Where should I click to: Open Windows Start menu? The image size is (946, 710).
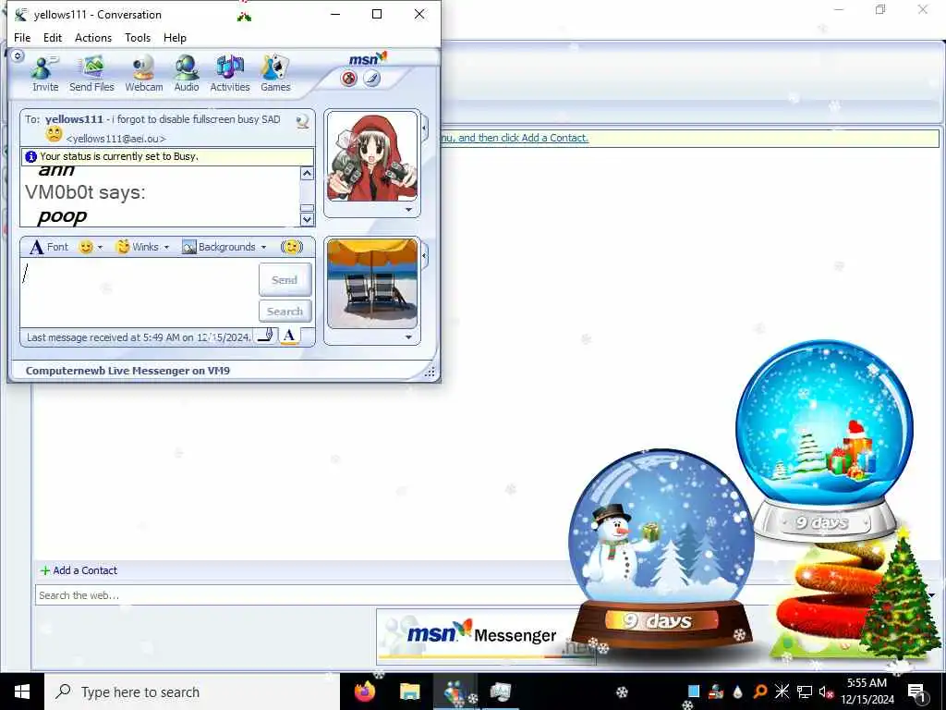pyautogui.click(x=22, y=692)
